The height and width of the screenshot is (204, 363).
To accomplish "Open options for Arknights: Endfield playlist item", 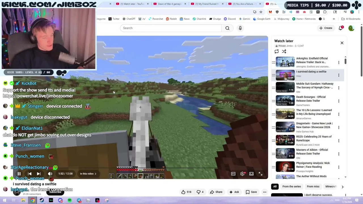I will 339,62.
